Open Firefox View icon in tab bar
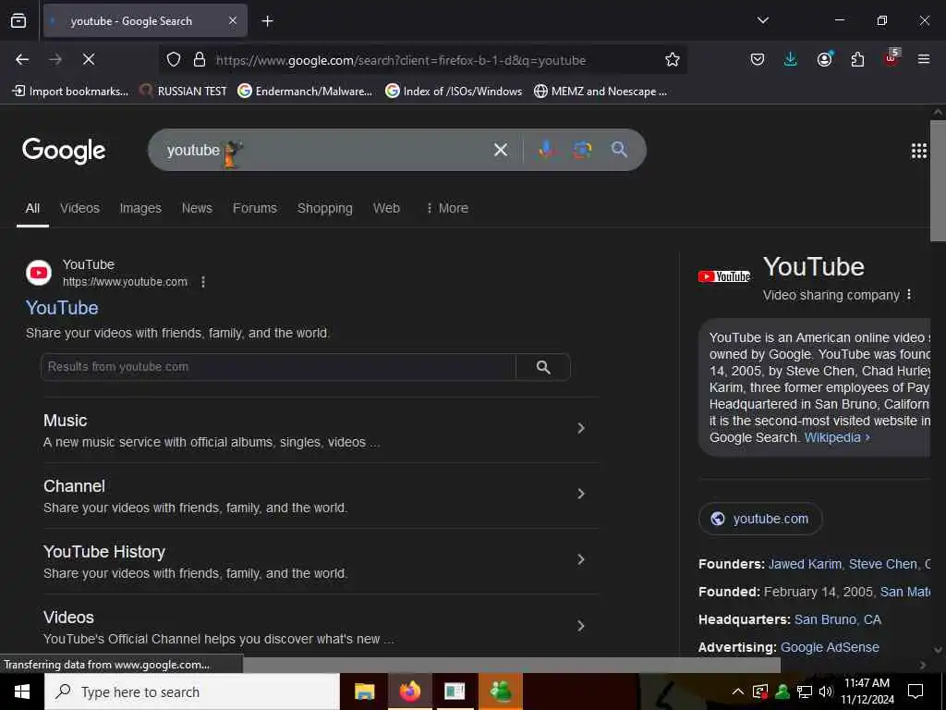This screenshot has width=946, height=710. [18, 21]
